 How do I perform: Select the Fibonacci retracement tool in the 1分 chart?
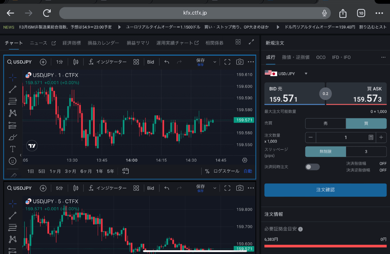point(12,101)
